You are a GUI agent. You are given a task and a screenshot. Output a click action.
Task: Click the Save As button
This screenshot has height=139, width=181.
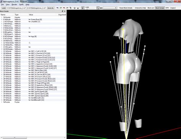(50, 8)
